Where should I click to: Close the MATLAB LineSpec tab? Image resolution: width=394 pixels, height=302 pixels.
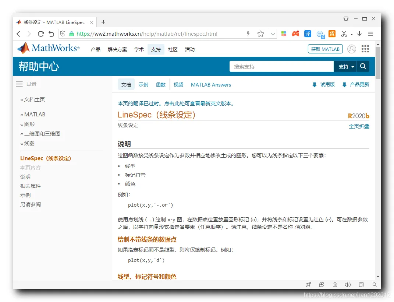pos(92,22)
